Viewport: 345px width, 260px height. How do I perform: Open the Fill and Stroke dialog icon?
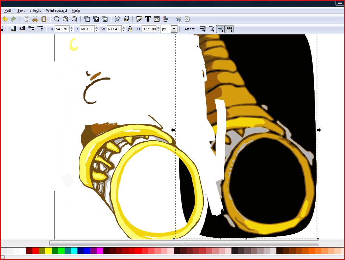(139, 19)
